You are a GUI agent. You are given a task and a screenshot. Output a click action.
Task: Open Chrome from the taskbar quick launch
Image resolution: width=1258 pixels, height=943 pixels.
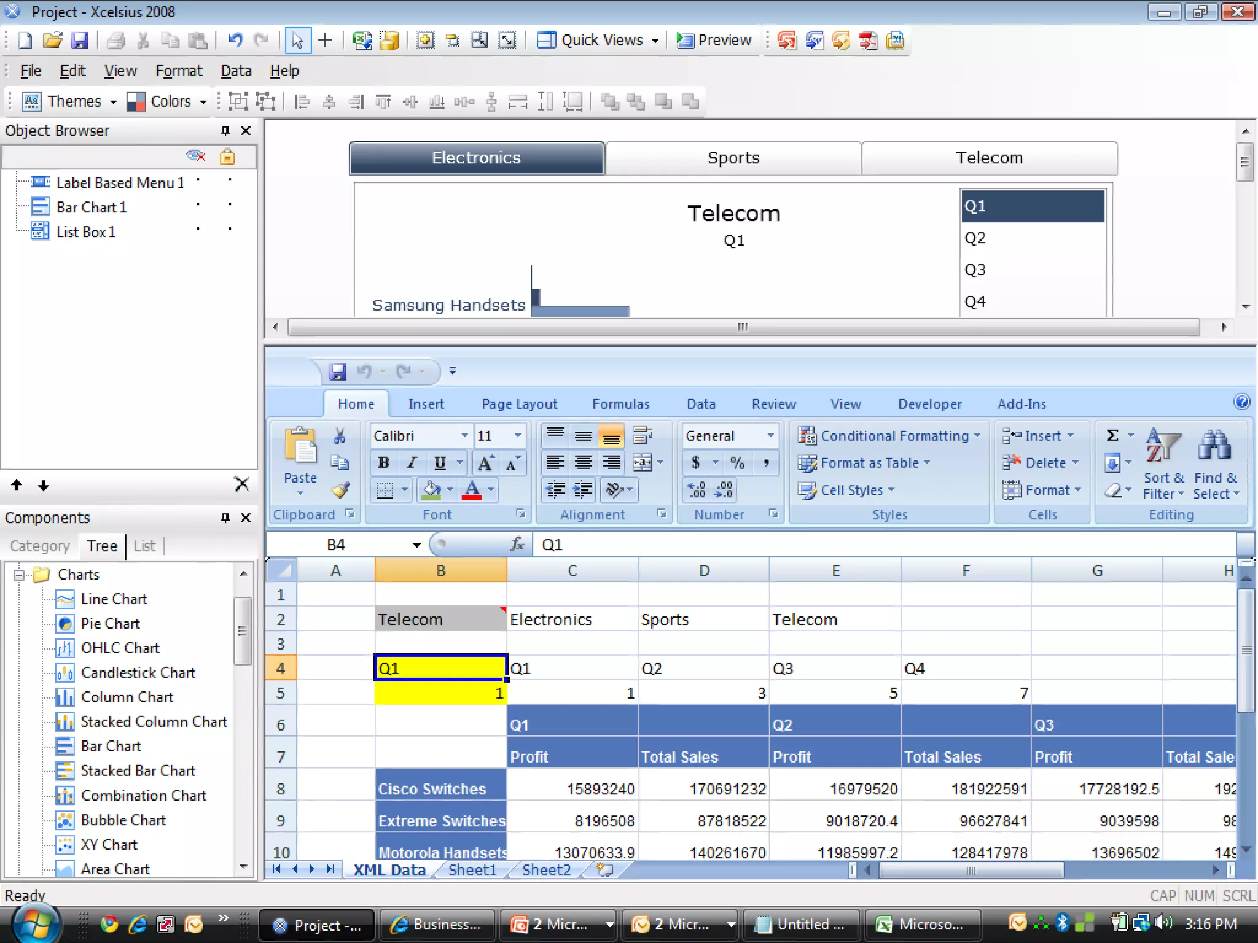pos(109,924)
